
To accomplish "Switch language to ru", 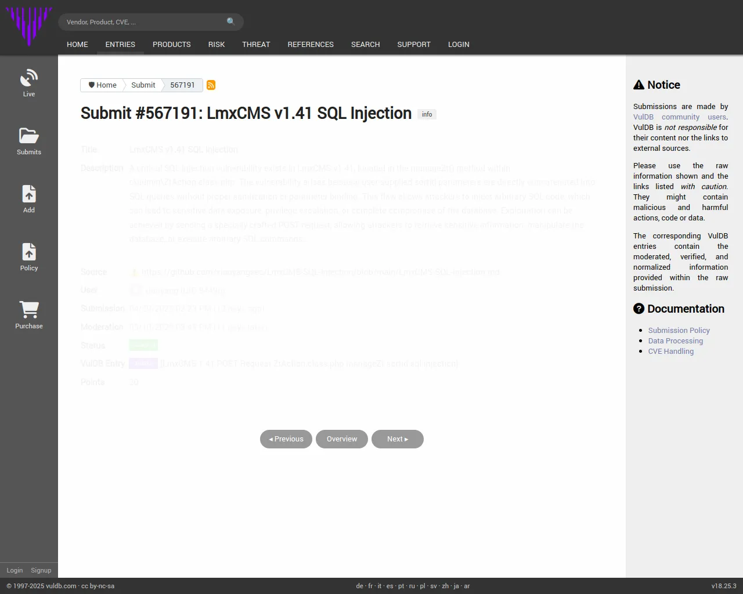I will click(412, 586).
